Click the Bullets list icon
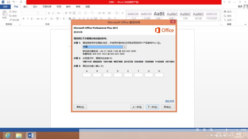 coord(80,13)
